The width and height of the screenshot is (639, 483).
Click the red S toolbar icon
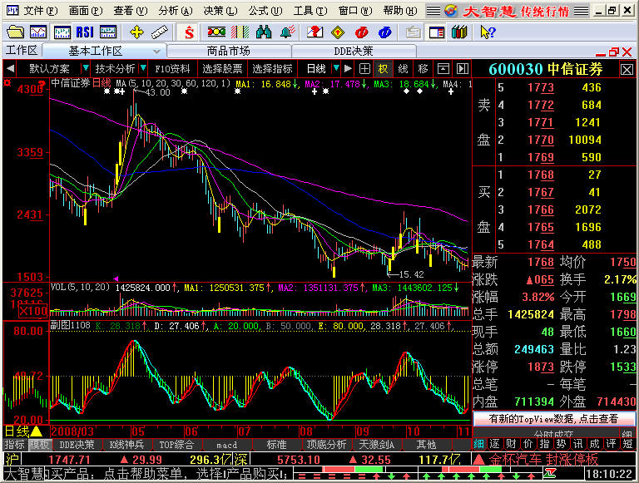click(189, 32)
